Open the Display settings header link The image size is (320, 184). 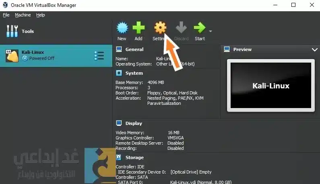tap(134, 123)
